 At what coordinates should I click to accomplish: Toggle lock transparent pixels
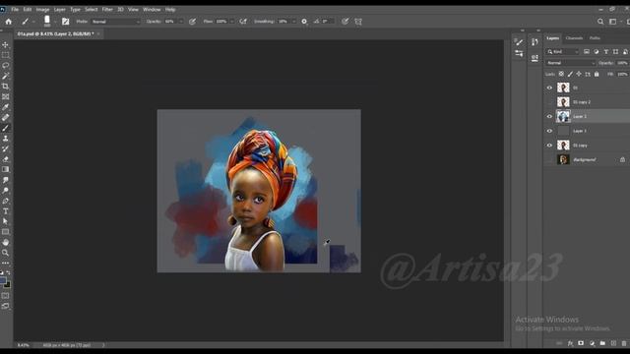561,75
